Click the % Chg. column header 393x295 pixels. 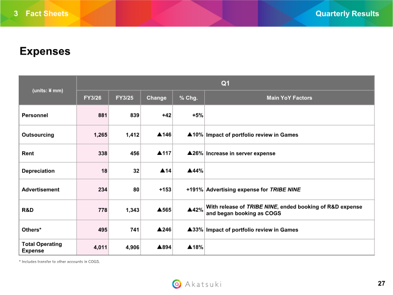[188, 98]
